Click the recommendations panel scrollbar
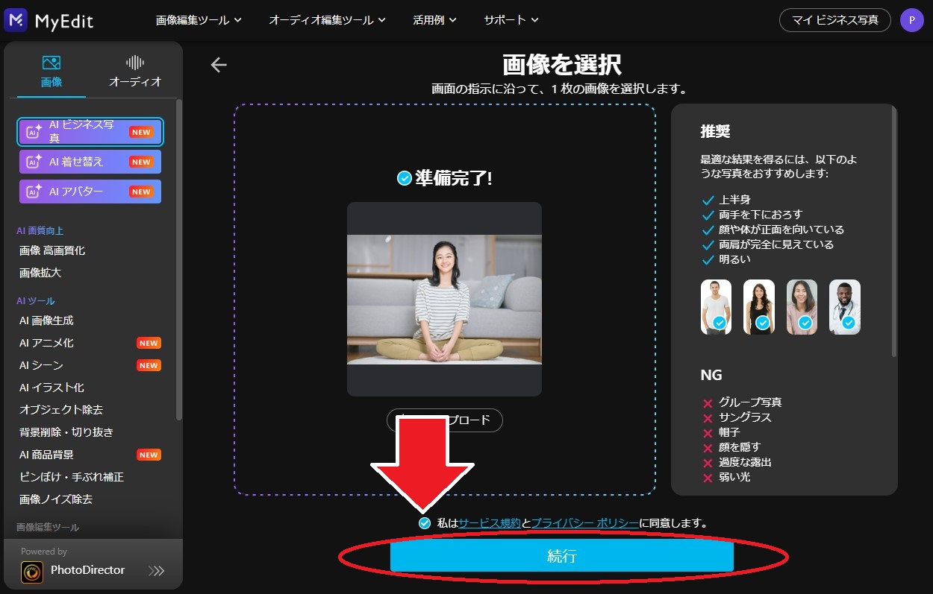933x594 pixels. [894, 231]
